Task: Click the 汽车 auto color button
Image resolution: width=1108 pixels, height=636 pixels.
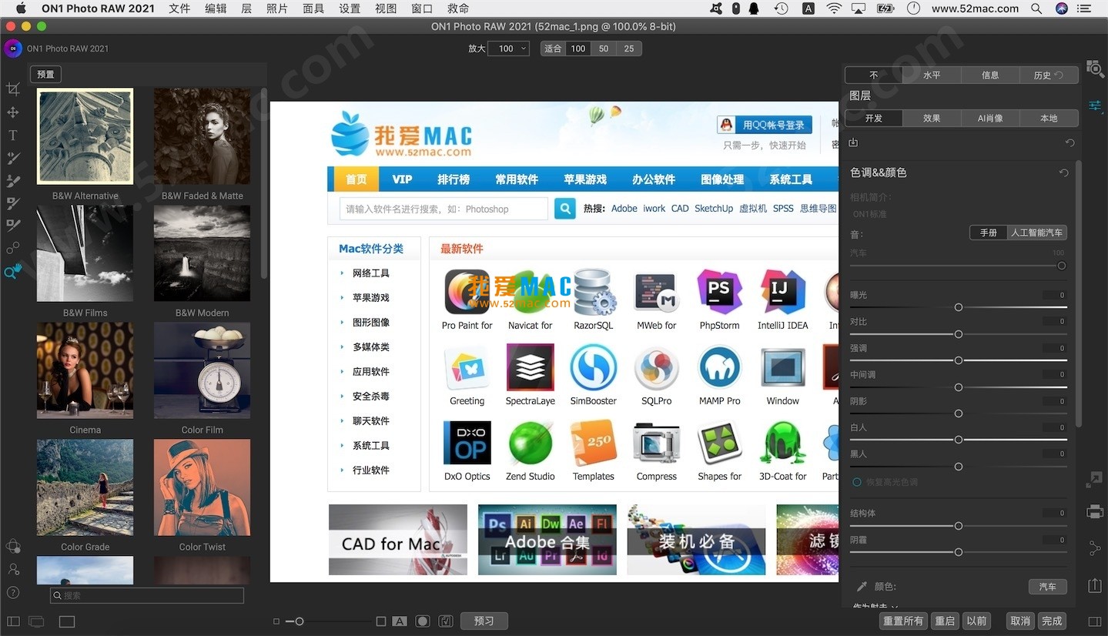Action: 1048,587
